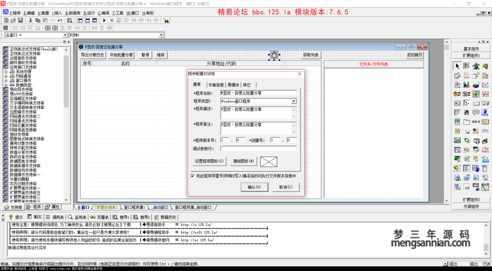492x271 pixels.
Task: Click the New file toolbar icon
Action: click(x=6, y=20)
